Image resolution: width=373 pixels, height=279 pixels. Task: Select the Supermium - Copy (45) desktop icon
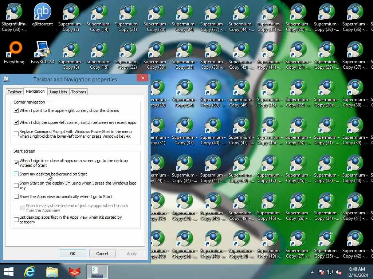click(x=241, y=55)
